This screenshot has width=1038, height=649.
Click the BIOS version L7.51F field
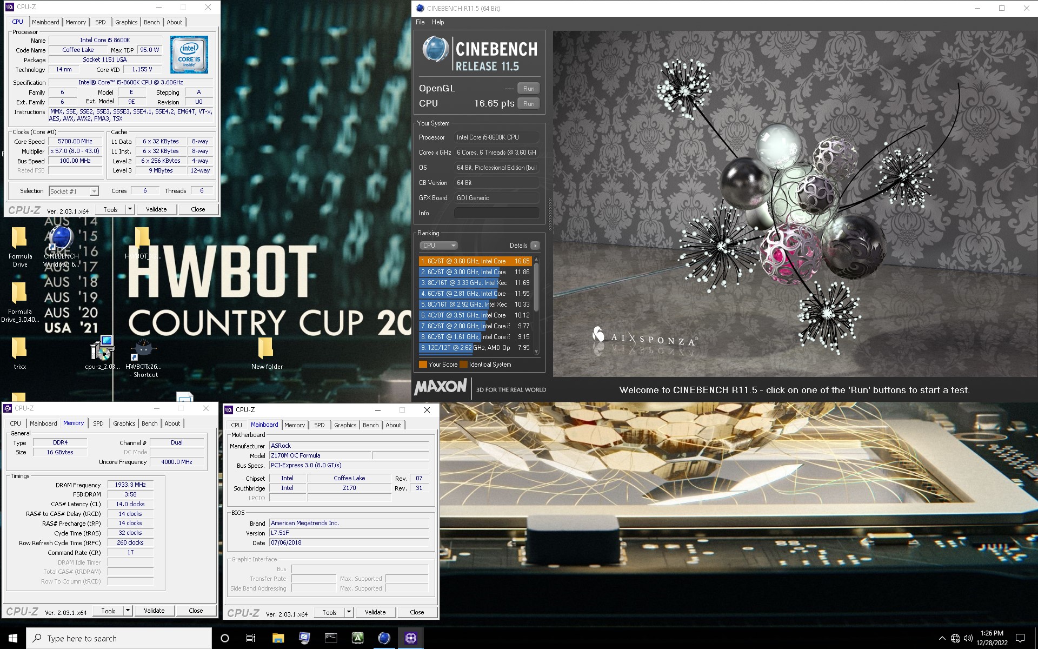349,533
